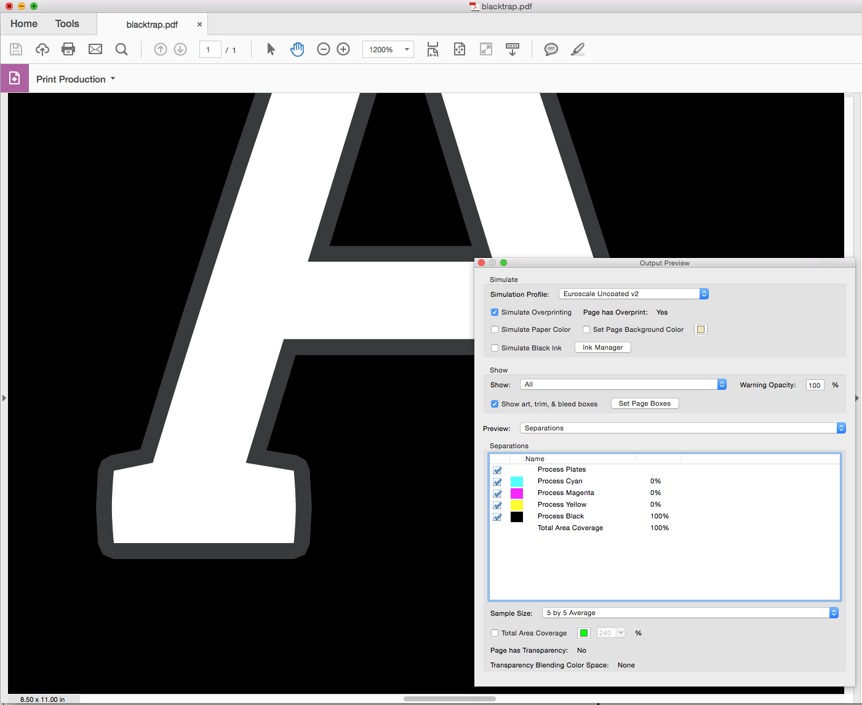Click the yellow color swatch in separations
Viewport: 862px width, 705px height.
click(517, 505)
